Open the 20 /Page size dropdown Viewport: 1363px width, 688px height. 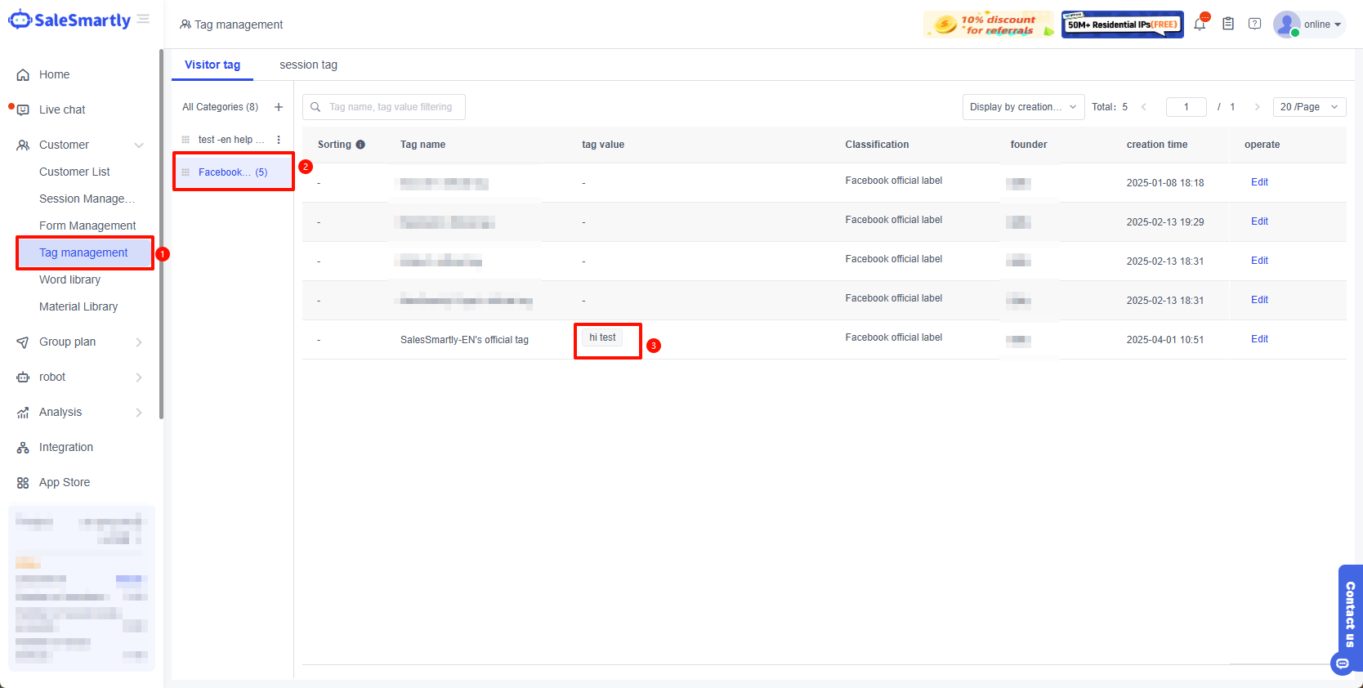pyautogui.click(x=1308, y=107)
